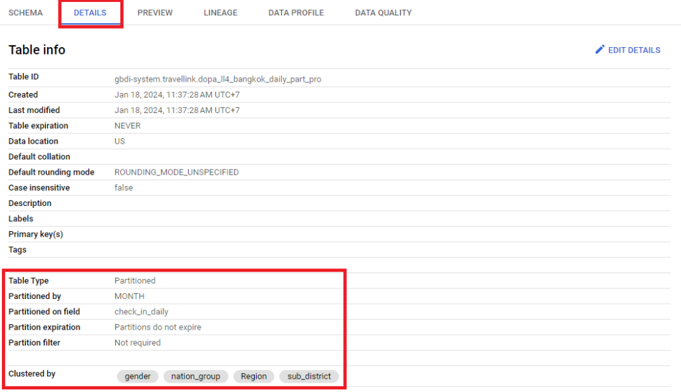This screenshot has width=681, height=392.
Task: Click the 'Partitions do not expire' text
Action: pyautogui.click(x=158, y=327)
